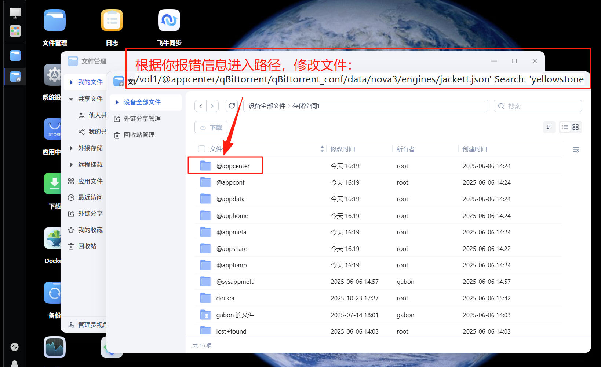Expand the 设备全部文件 tree node

click(117, 102)
